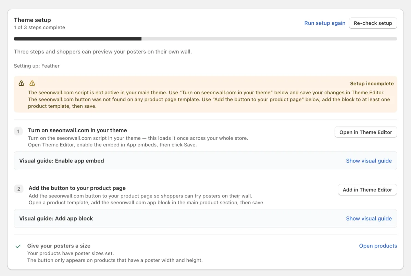Click the yellow warning triangle icon

click(32, 83)
